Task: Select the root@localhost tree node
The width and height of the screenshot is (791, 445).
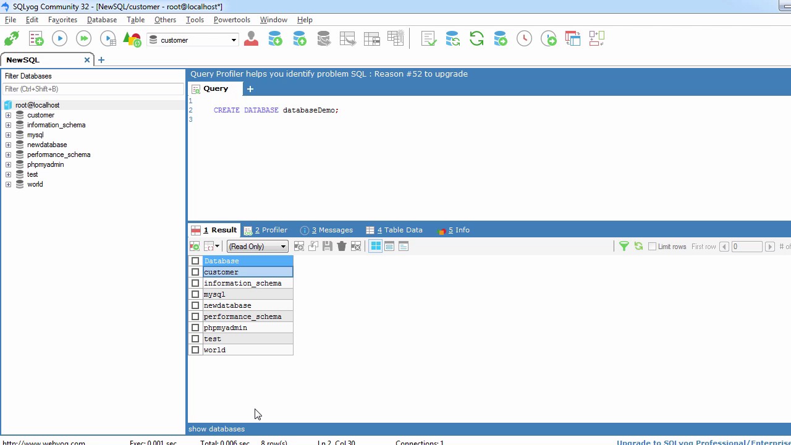Action: [x=37, y=105]
